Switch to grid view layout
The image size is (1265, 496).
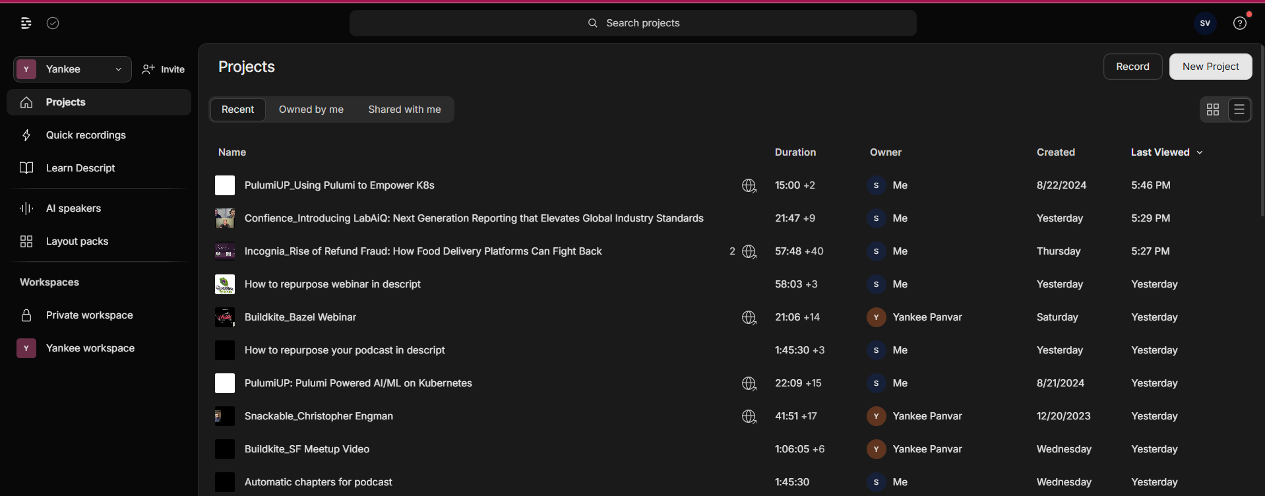coord(1212,109)
